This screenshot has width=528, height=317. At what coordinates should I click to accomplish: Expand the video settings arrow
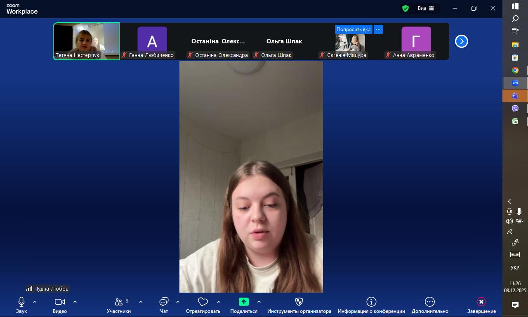click(x=75, y=302)
